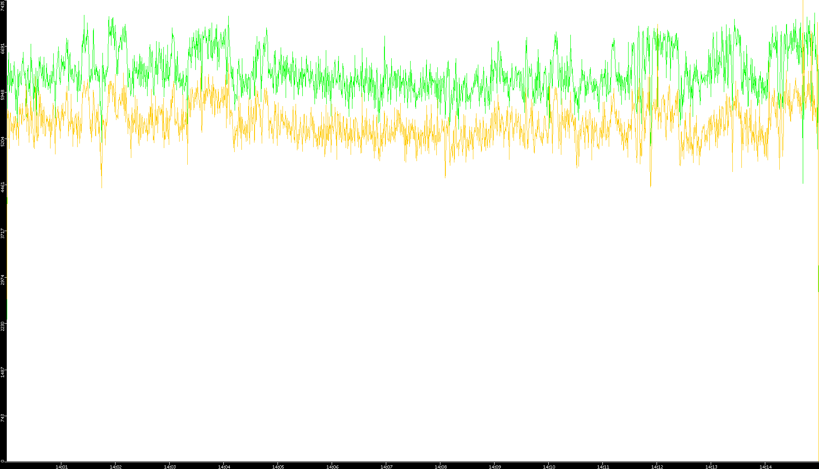Image resolution: width=819 pixels, height=469 pixels.
Task: Click the 6691 label on the Y axis
Action: click(x=3, y=48)
